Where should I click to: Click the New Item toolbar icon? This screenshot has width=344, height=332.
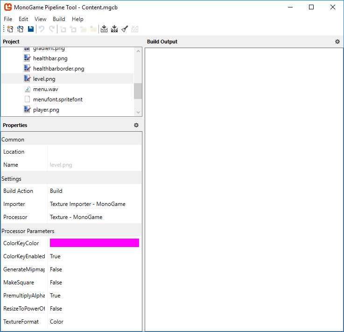(x=63, y=29)
